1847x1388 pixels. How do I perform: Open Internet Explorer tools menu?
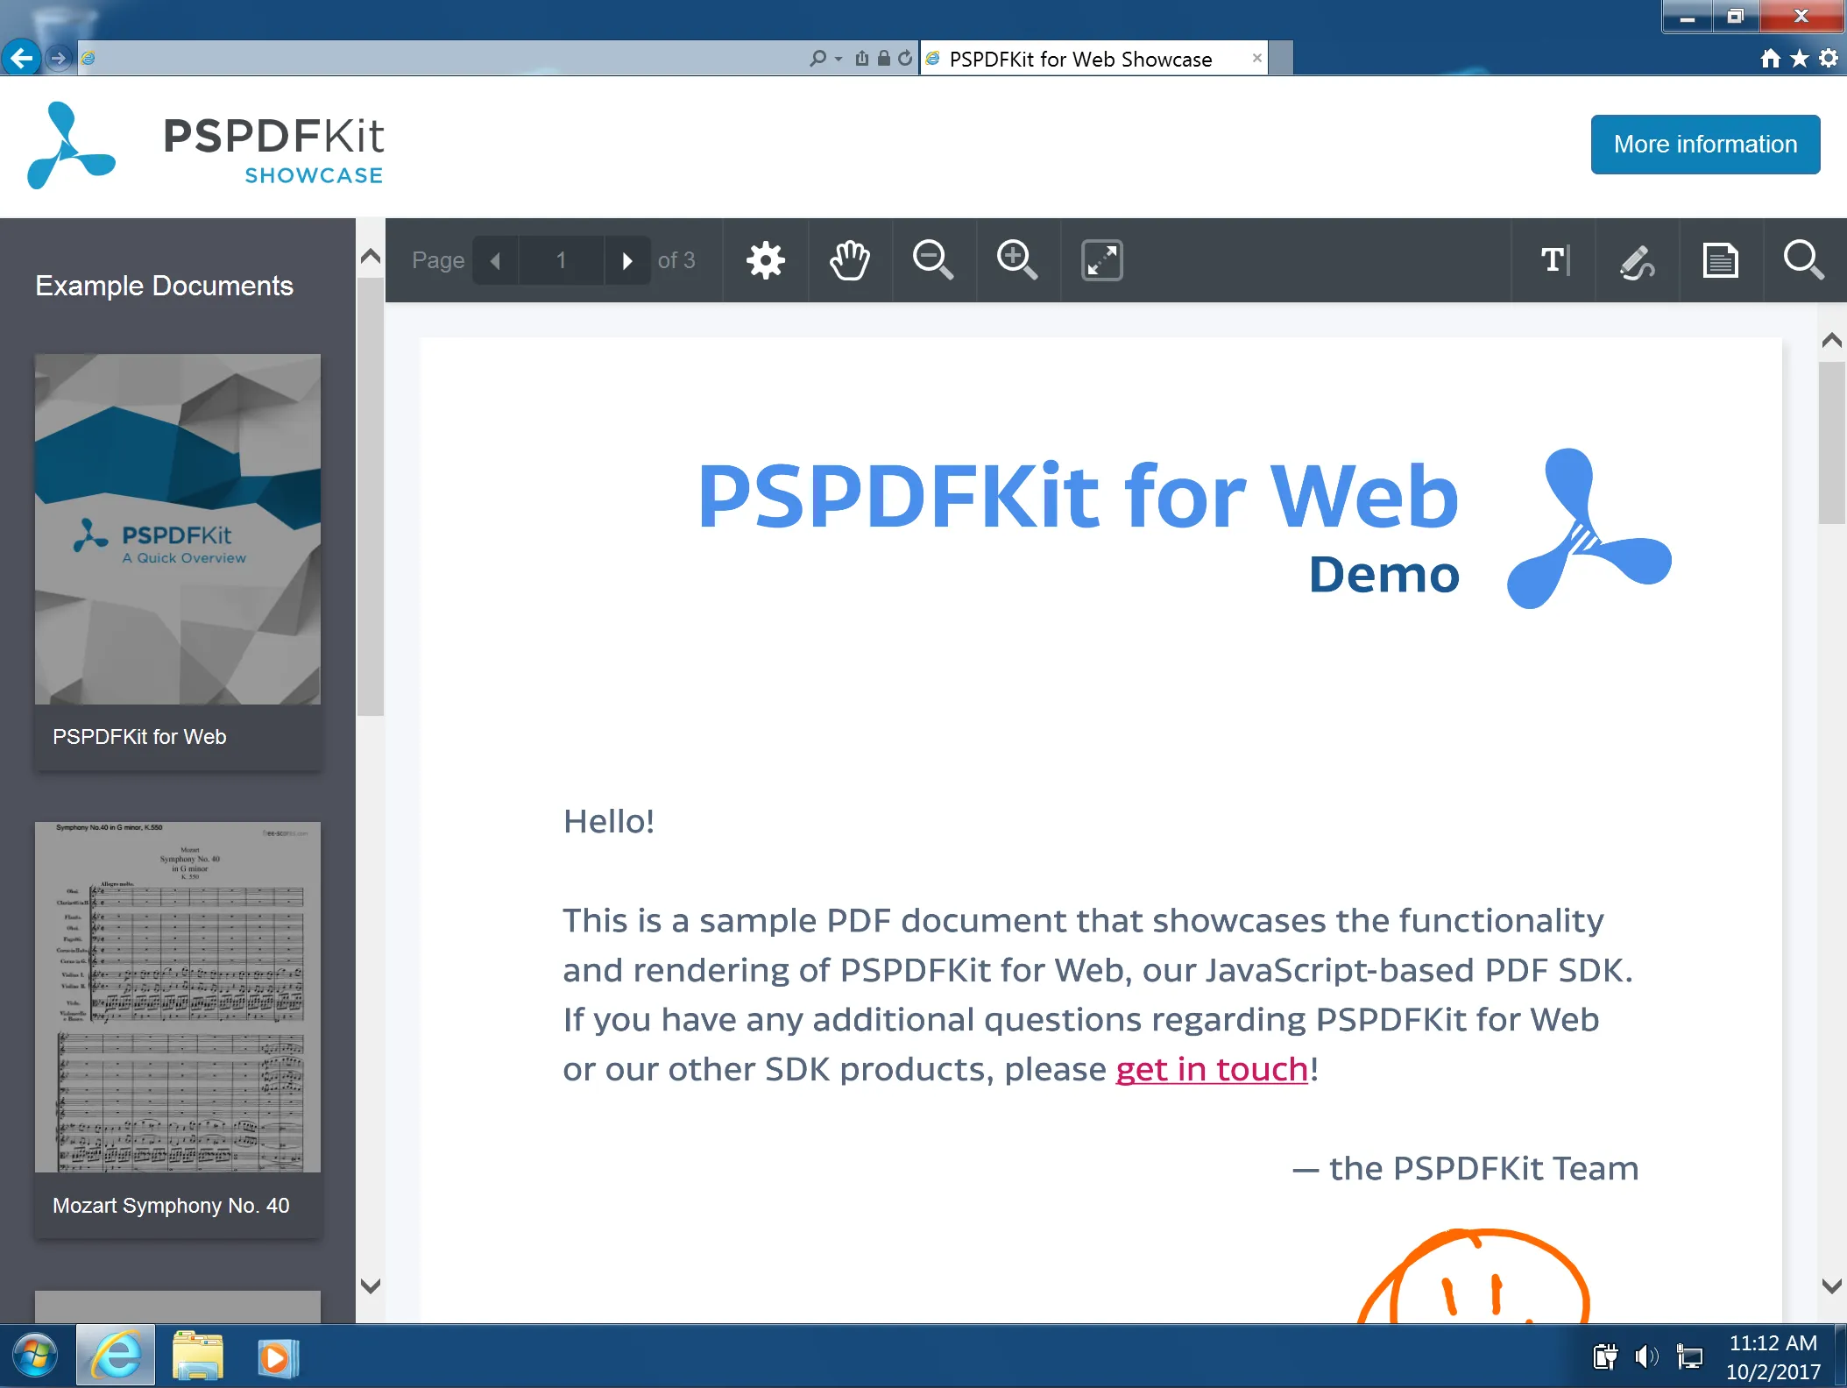(1829, 58)
